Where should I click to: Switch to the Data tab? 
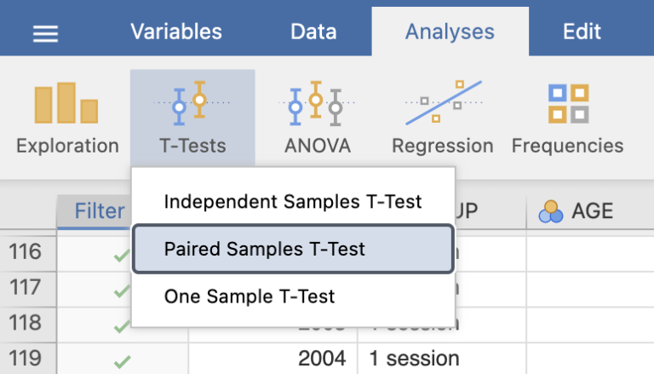[x=313, y=32]
